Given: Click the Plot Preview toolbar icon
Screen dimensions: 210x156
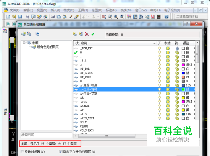Looking at the screenshot, I should [34, 17].
